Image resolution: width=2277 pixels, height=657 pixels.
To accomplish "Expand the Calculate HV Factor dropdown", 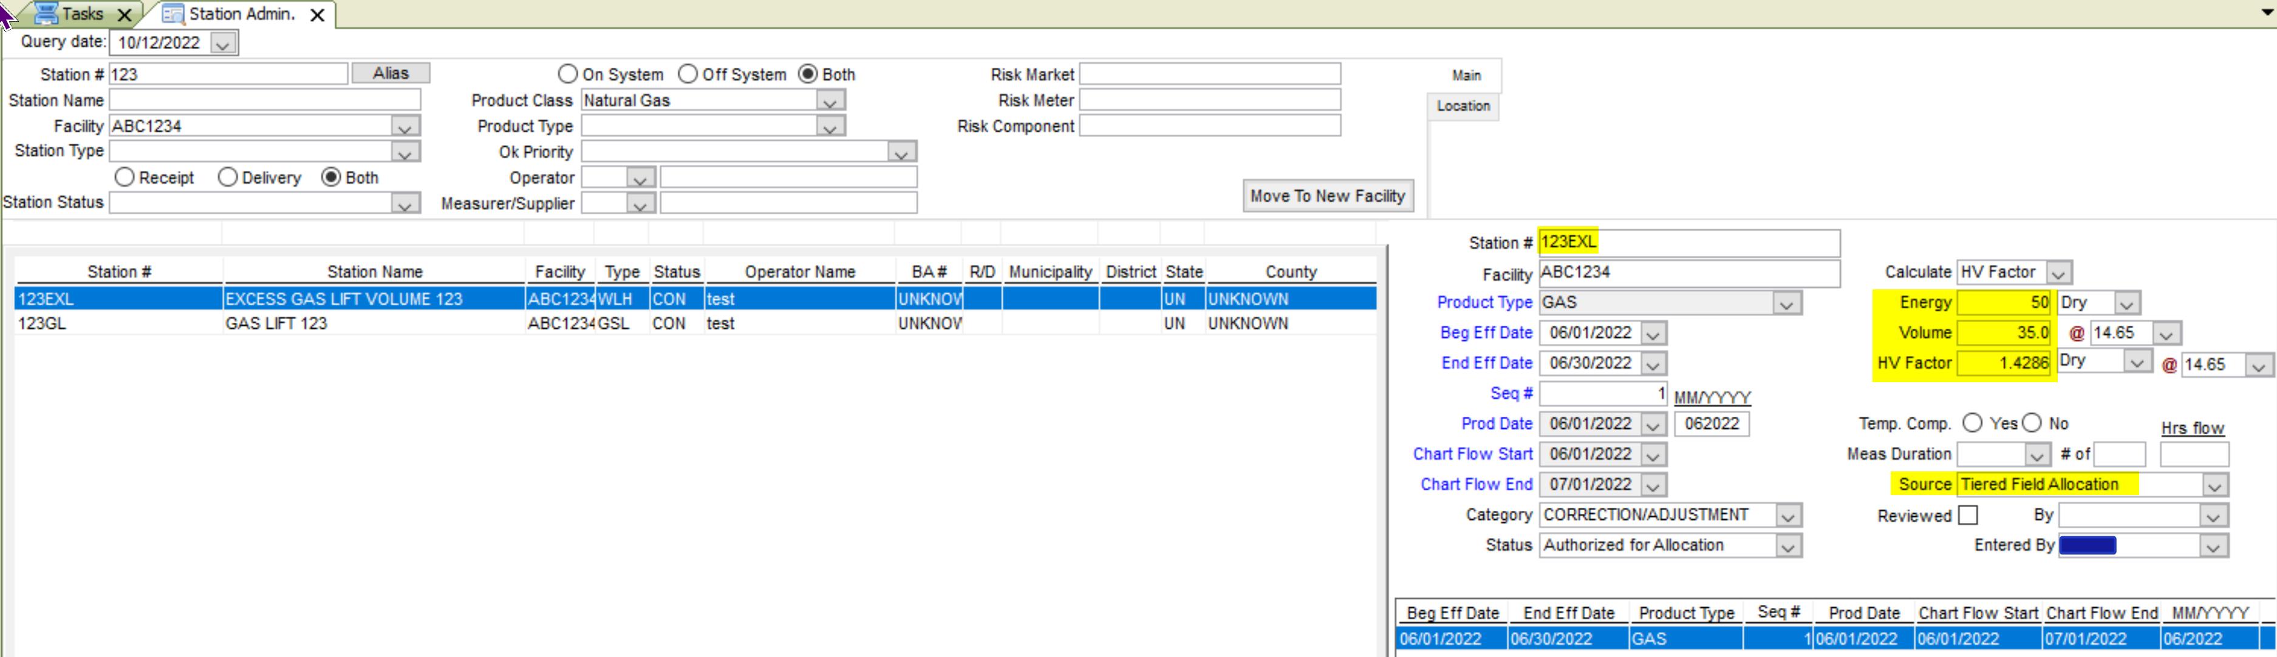I will 2059,273.
